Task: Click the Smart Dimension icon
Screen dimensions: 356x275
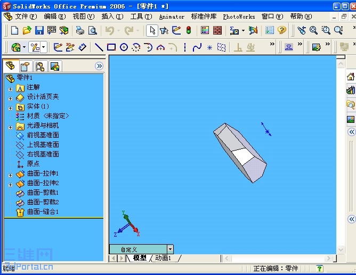Action: 82,47
